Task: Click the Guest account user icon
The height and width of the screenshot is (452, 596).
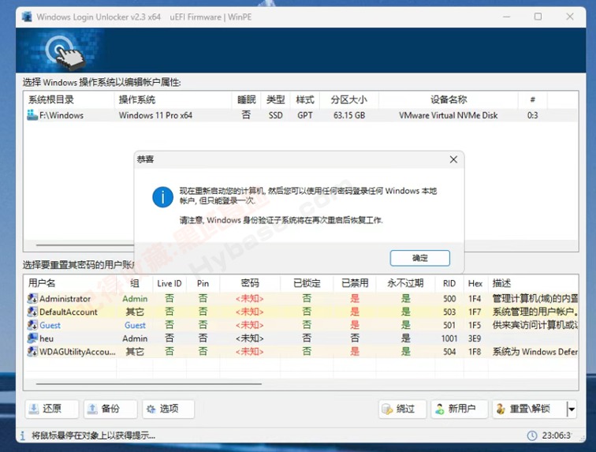Action: (32, 325)
